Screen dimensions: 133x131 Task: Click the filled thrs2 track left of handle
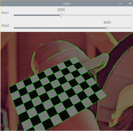pyautogui.click(x=60, y=28)
